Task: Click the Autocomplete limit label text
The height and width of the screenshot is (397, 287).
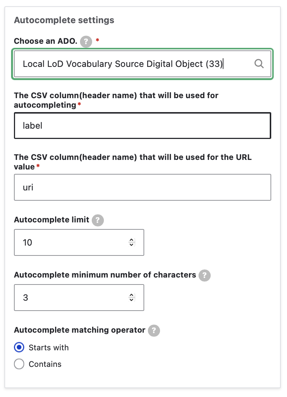Action: tap(51, 220)
